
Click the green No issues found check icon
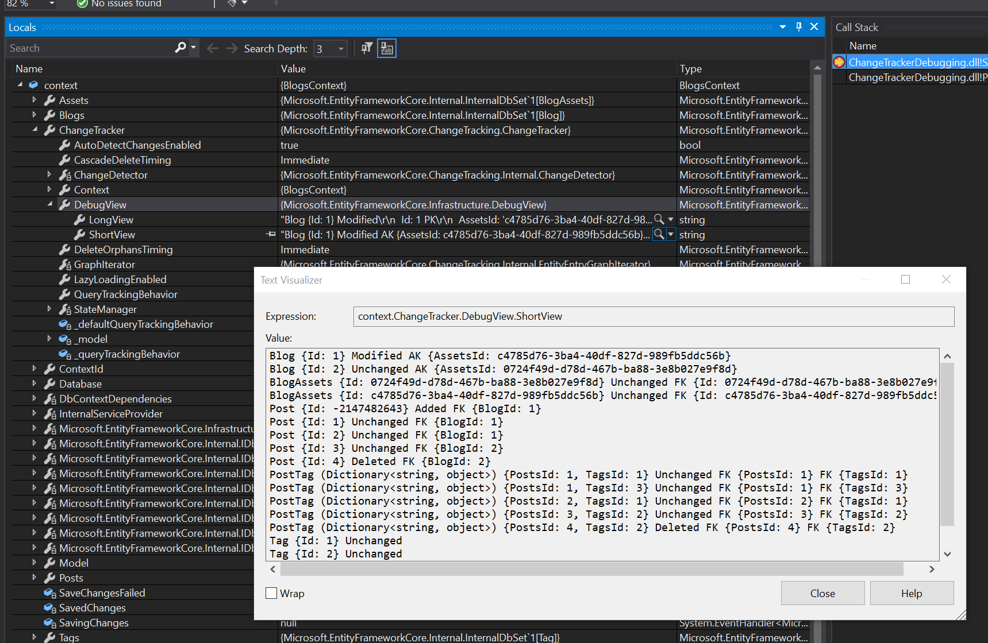82,4
